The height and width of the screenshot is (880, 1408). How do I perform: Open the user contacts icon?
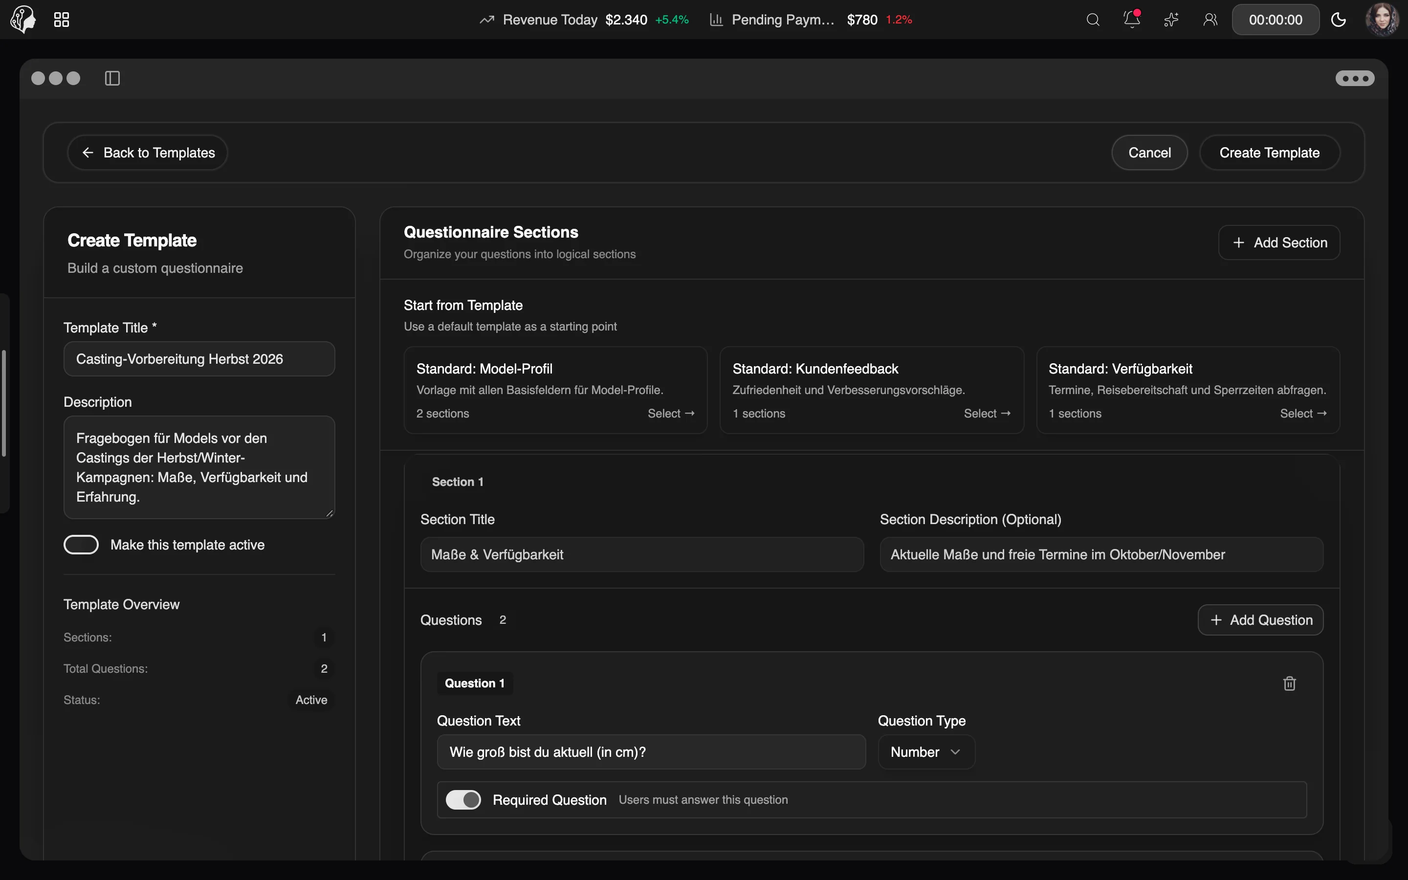[x=1210, y=20]
